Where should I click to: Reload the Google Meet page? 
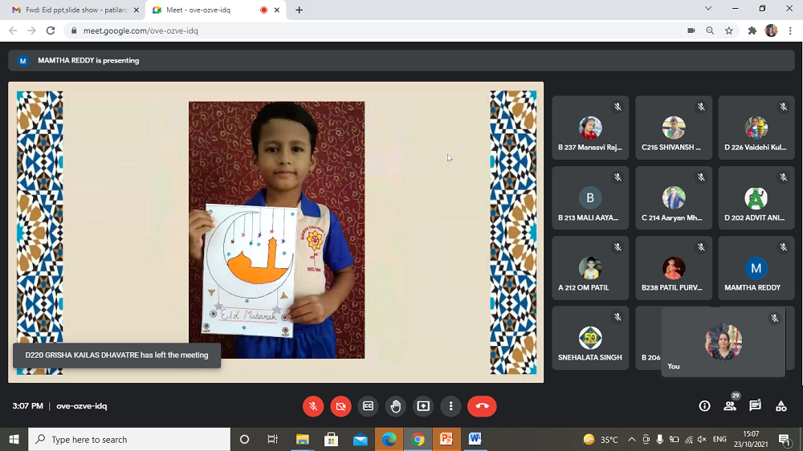click(x=51, y=30)
